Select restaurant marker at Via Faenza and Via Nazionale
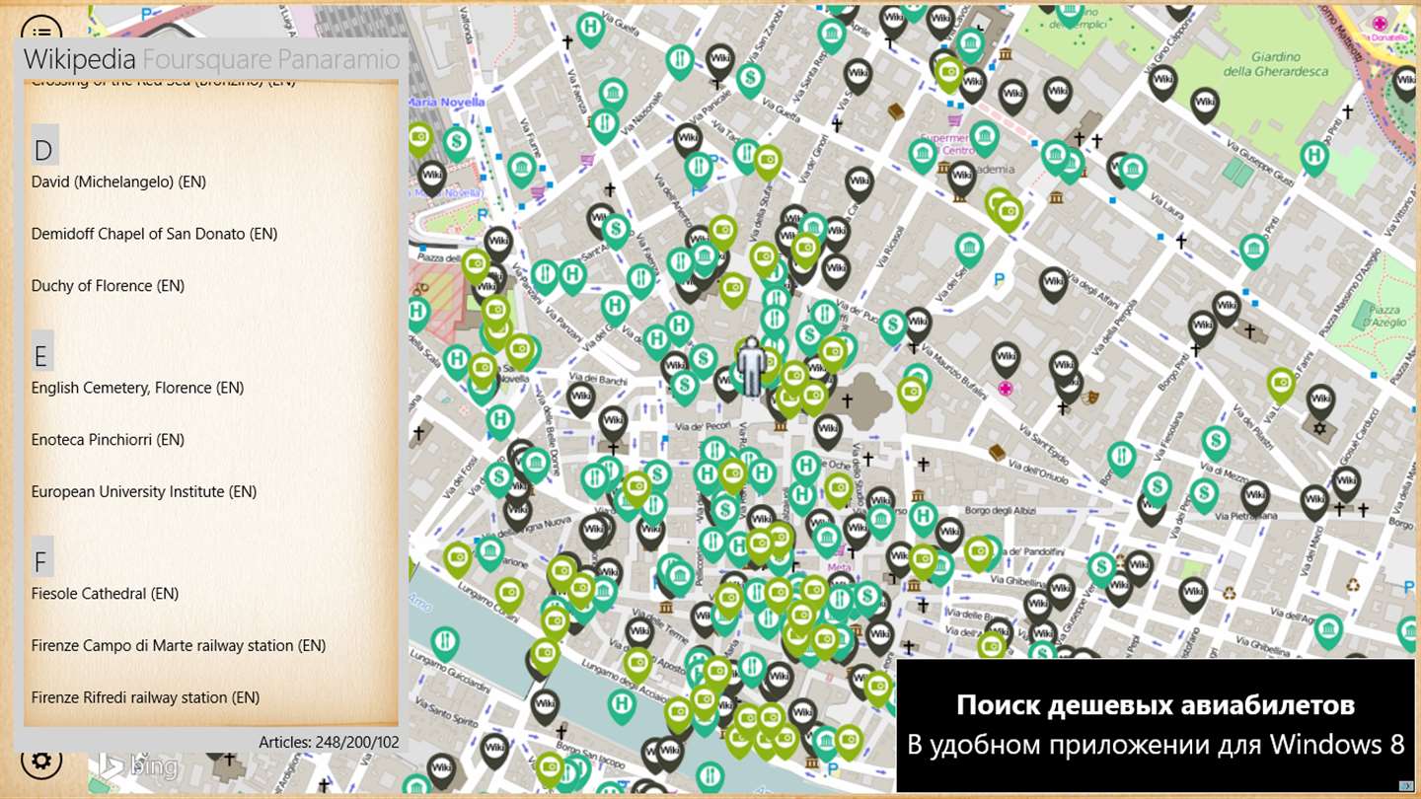Viewport: 1421px width, 799px height. tap(605, 125)
